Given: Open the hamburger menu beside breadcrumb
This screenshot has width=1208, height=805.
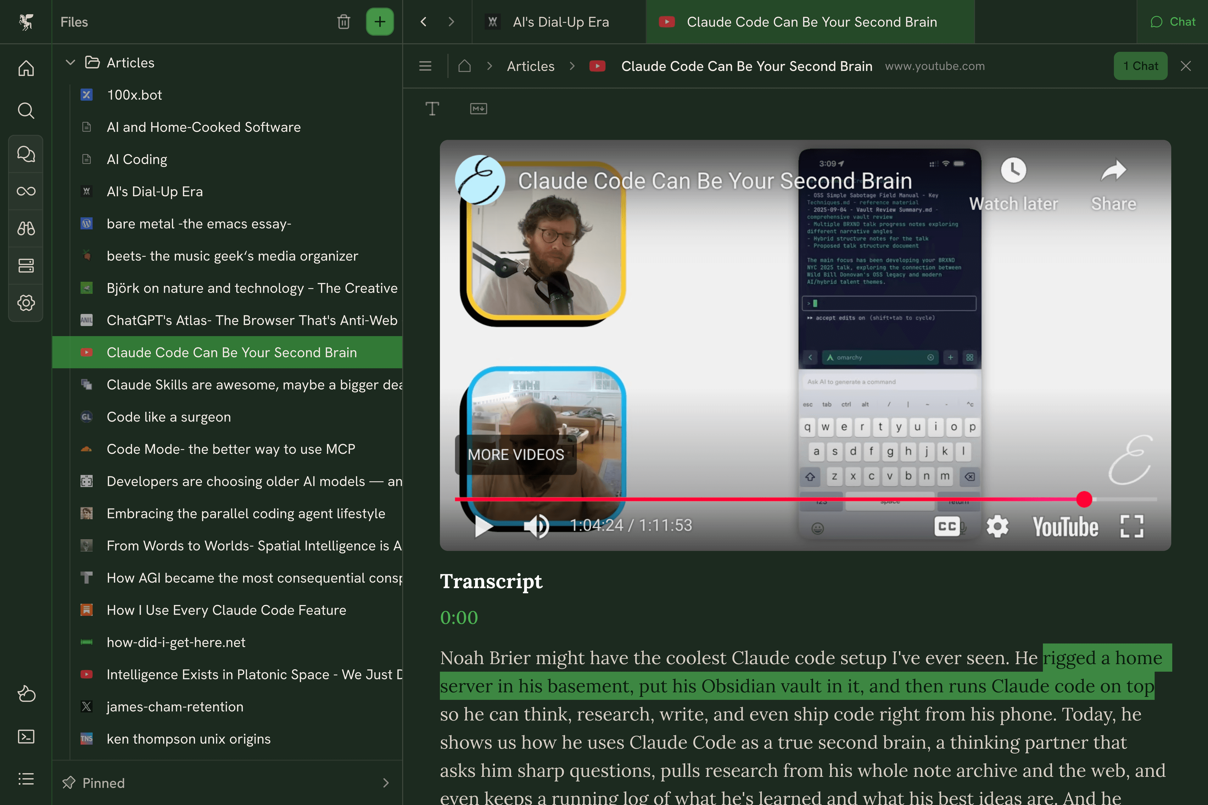Looking at the screenshot, I should [425, 66].
